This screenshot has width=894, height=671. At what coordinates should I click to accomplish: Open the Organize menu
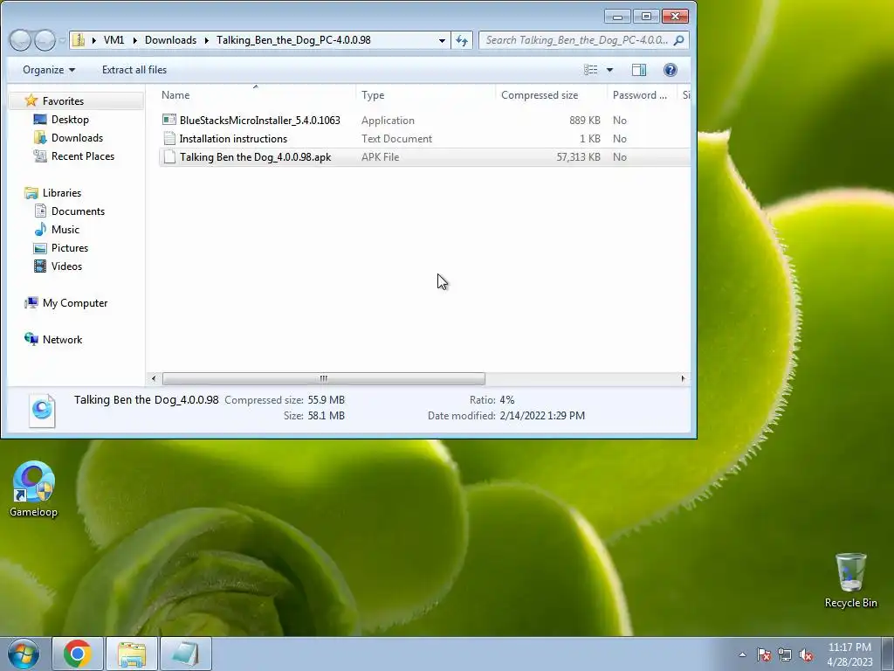tap(49, 70)
